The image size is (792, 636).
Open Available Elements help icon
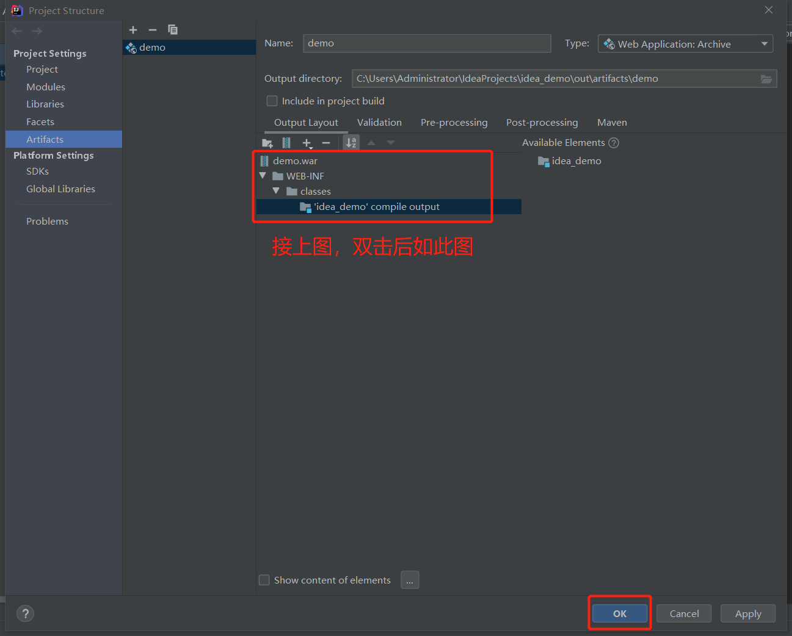[614, 143]
